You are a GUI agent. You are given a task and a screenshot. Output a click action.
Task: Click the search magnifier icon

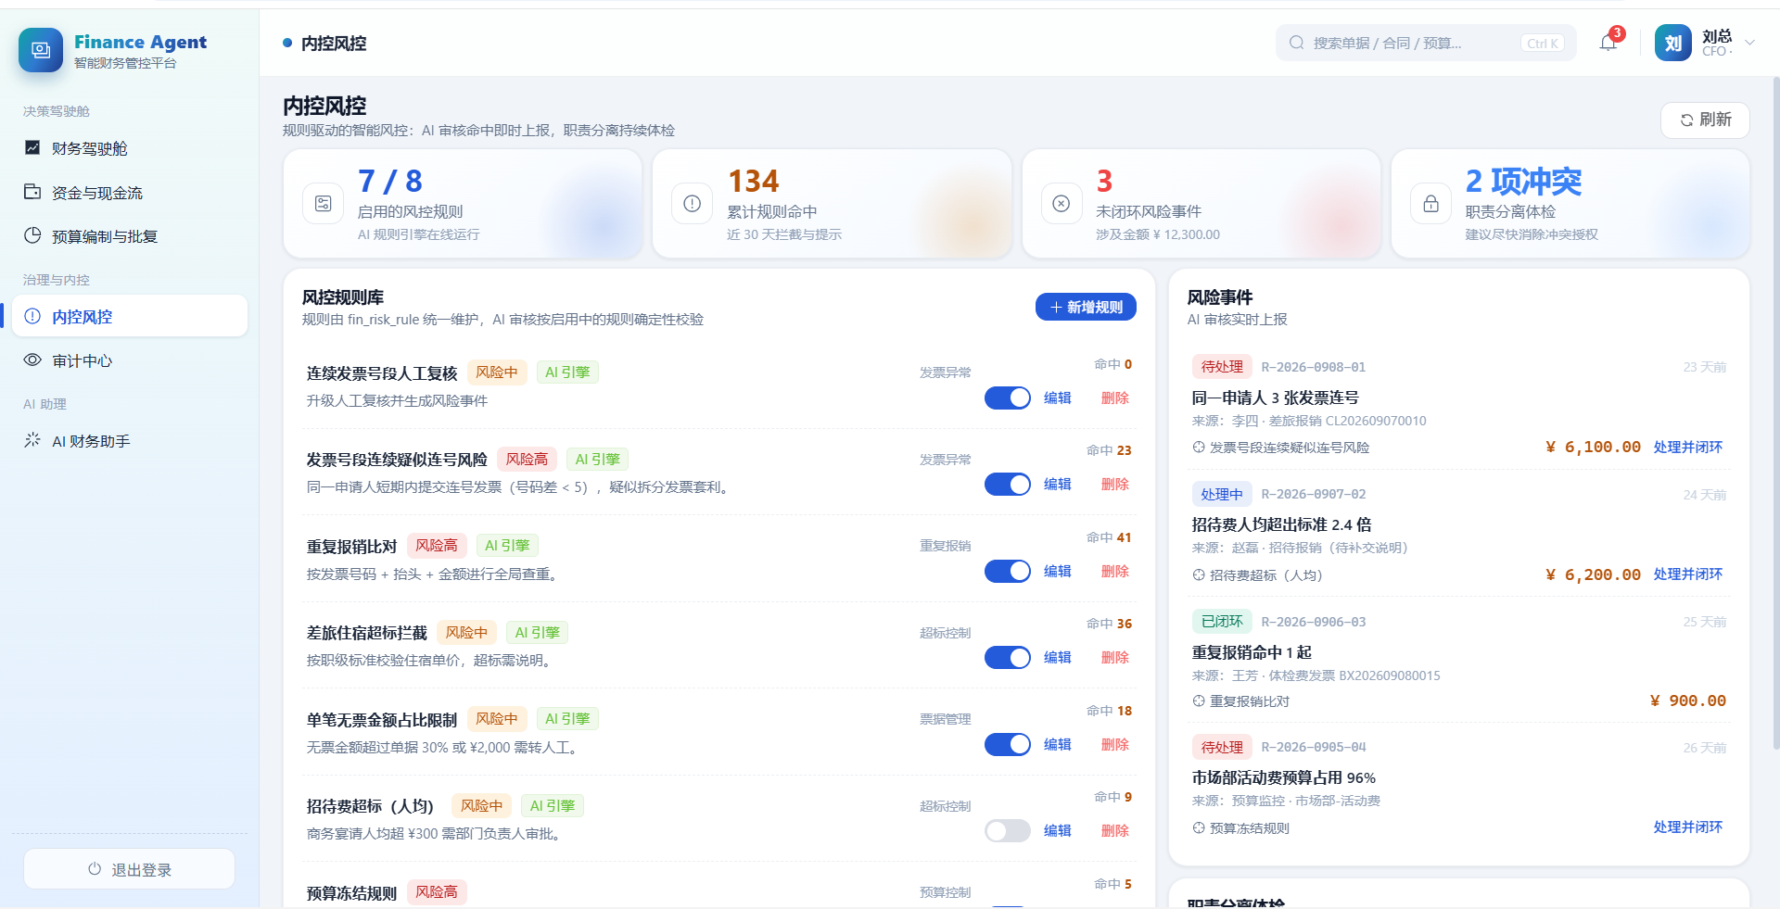coord(1296,43)
